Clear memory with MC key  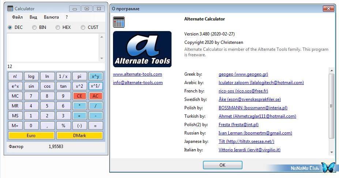click(15, 96)
